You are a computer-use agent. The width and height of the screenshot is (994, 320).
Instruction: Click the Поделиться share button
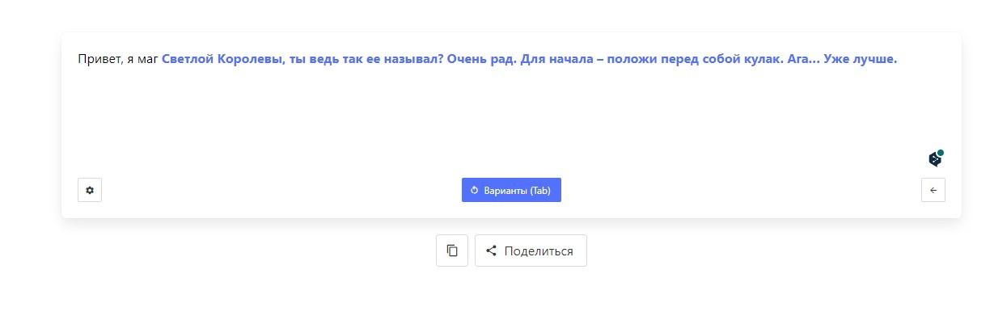[x=531, y=251]
